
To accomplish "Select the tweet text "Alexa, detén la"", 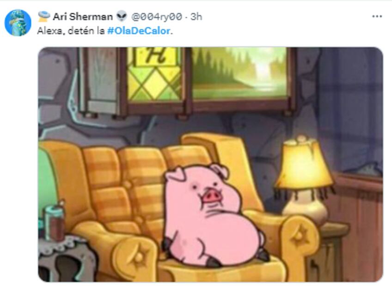I will 71,31.
